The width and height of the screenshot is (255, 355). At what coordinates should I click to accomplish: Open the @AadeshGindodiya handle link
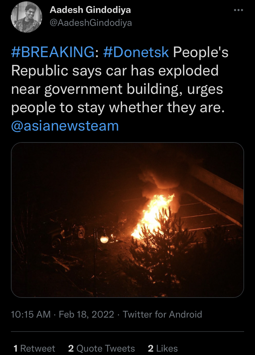coord(90,23)
